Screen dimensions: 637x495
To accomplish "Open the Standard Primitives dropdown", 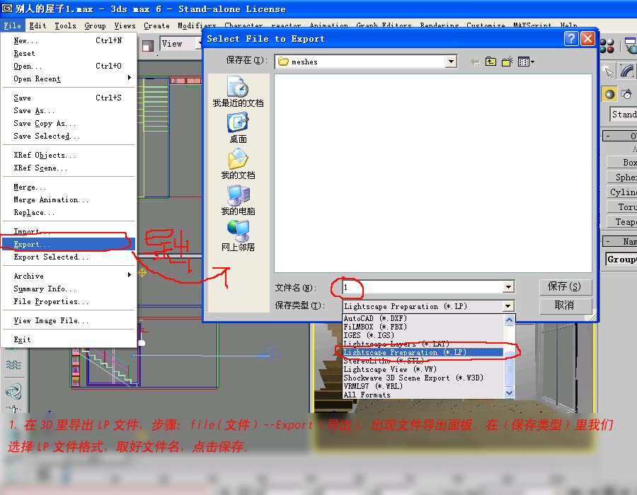I will 623,115.
